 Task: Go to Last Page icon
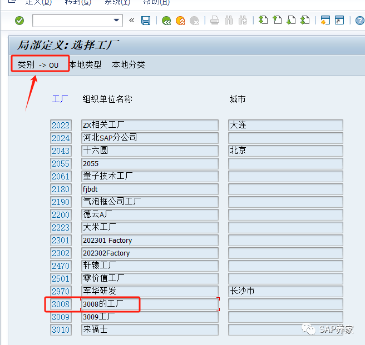305,20
